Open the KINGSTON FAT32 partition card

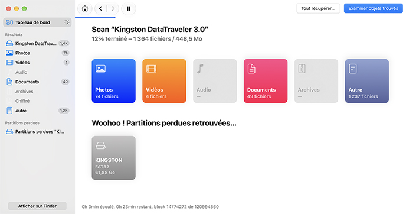click(x=114, y=158)
